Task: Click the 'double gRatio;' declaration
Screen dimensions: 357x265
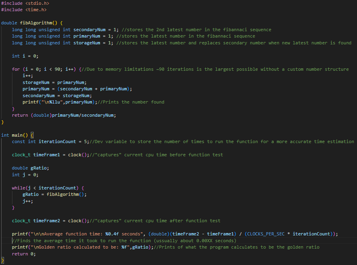Action: pyautogui.click(x=30, y=168)
